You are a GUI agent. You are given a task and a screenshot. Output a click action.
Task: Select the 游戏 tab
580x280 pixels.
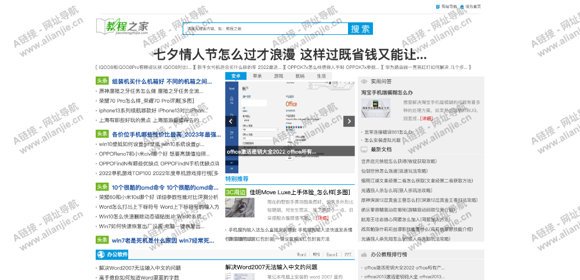click(278, 76)
